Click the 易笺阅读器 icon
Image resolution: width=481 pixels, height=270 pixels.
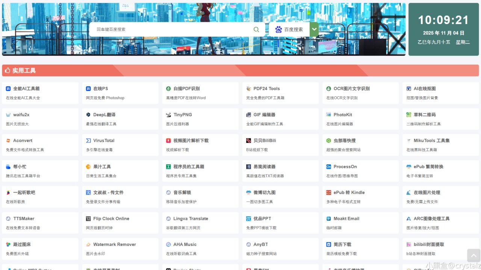(x=248, y=167)
